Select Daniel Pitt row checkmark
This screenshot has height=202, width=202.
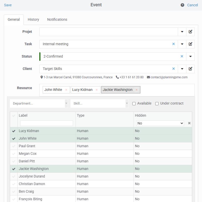[x=14, y=161]
